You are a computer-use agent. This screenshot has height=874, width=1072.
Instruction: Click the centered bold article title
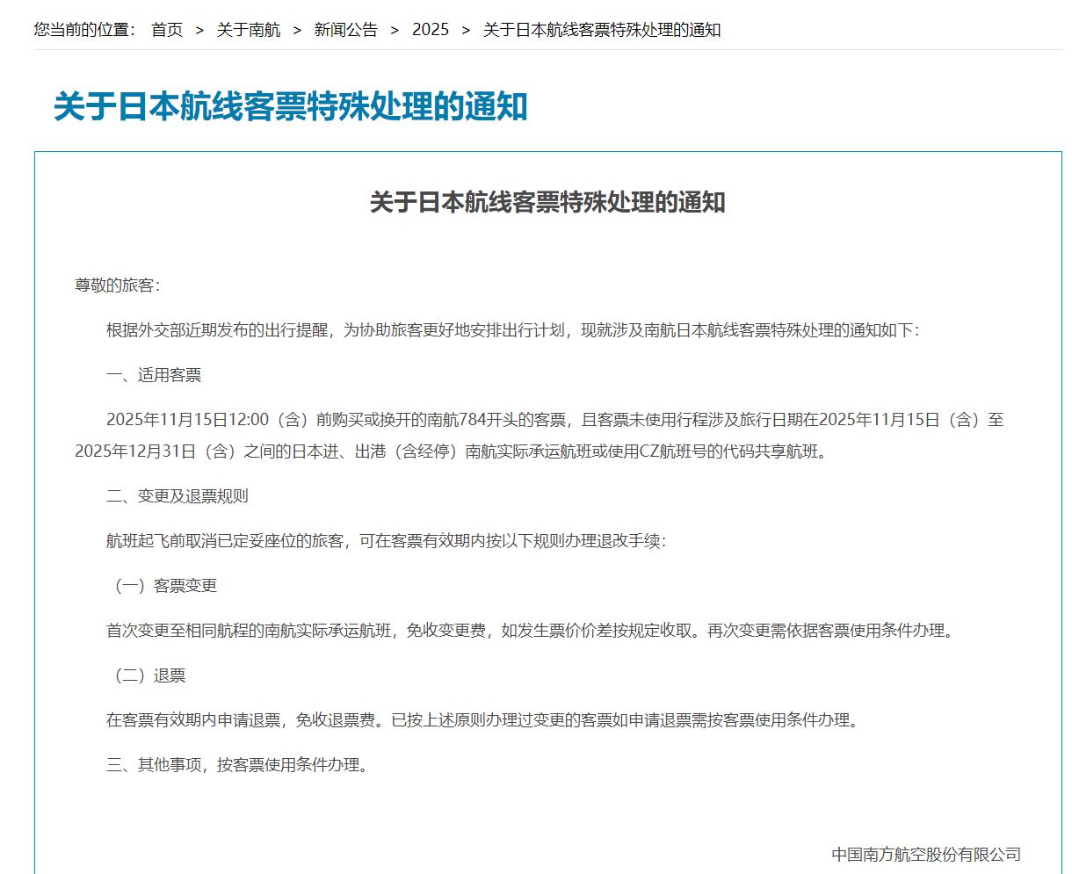(x=547, y=202)
